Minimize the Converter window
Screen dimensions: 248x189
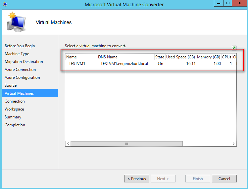tap(219, 3)
